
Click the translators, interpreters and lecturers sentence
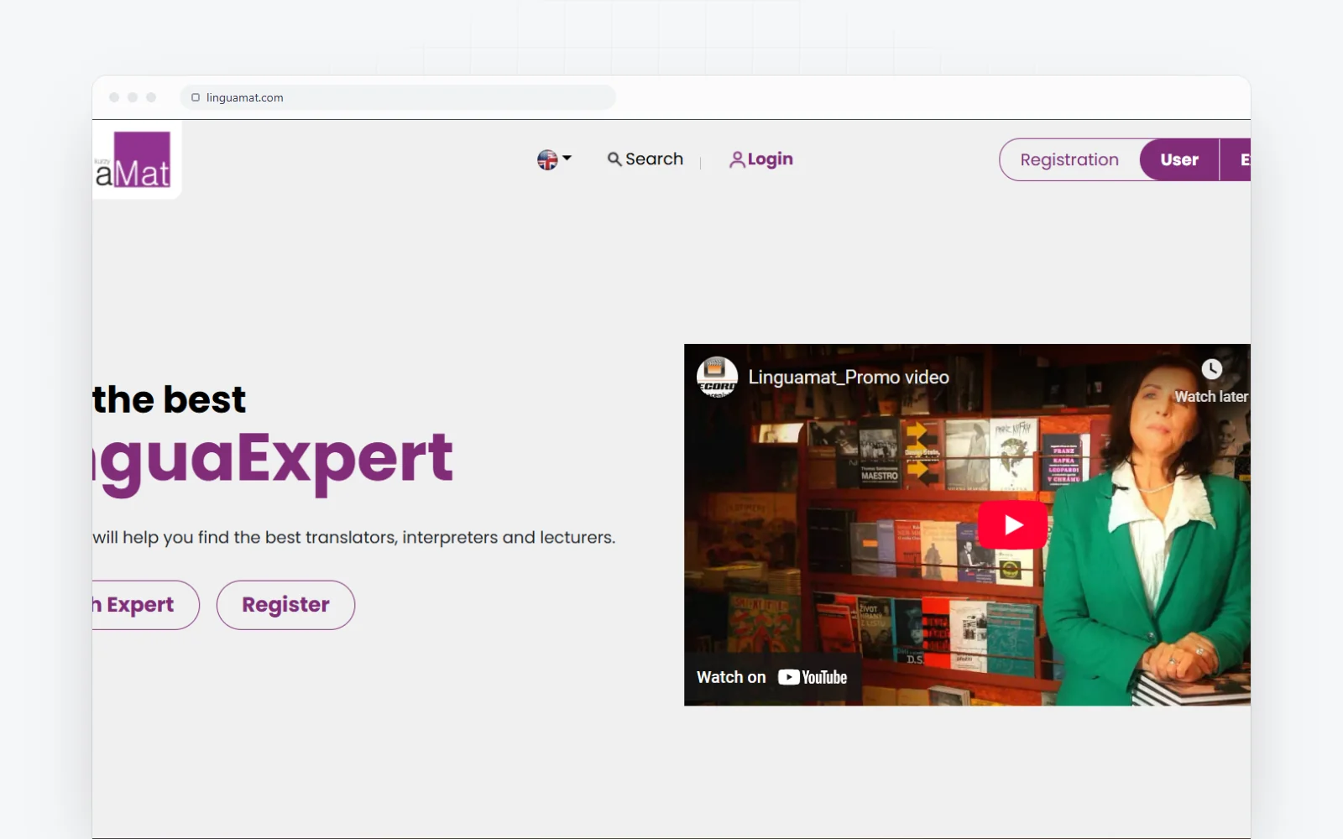[353, 537]
